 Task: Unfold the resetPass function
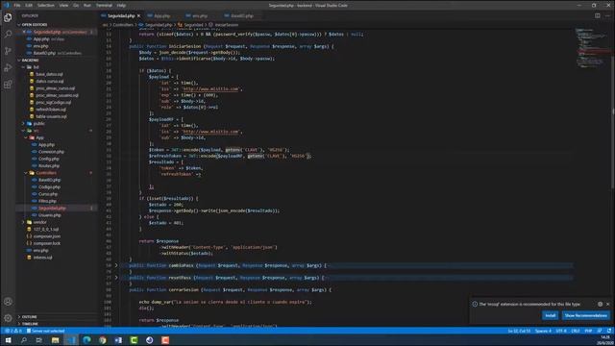pos(116,278)
